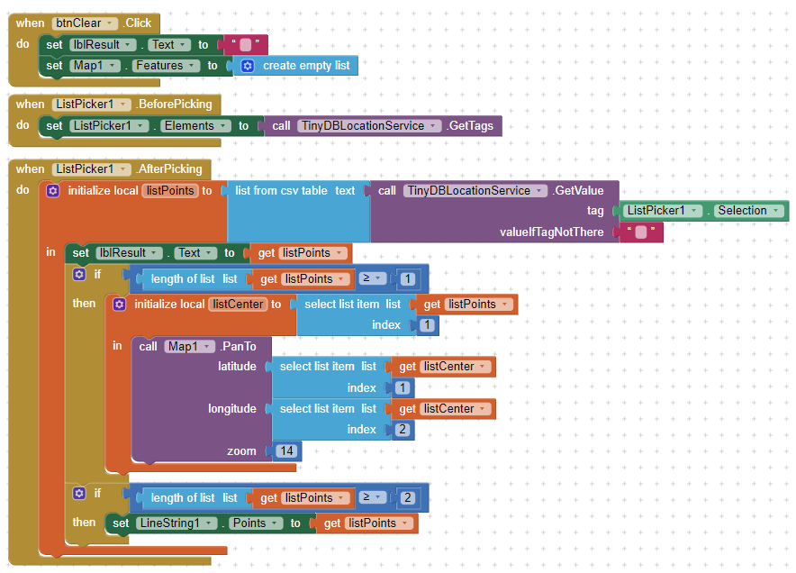The height and width of the screenshot is (573, 796).
Task: Open TinyDBLocationService dropdown in GetTags call
Action: [x=433, y=126]
